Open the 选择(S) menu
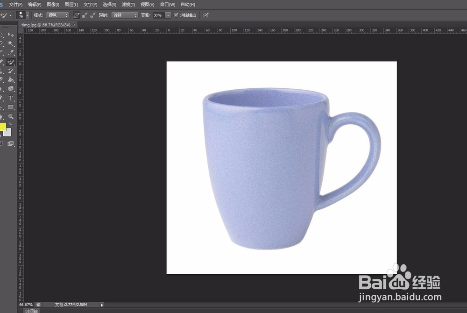The height and width of the screenshot is (313, 467). point(109,5)
